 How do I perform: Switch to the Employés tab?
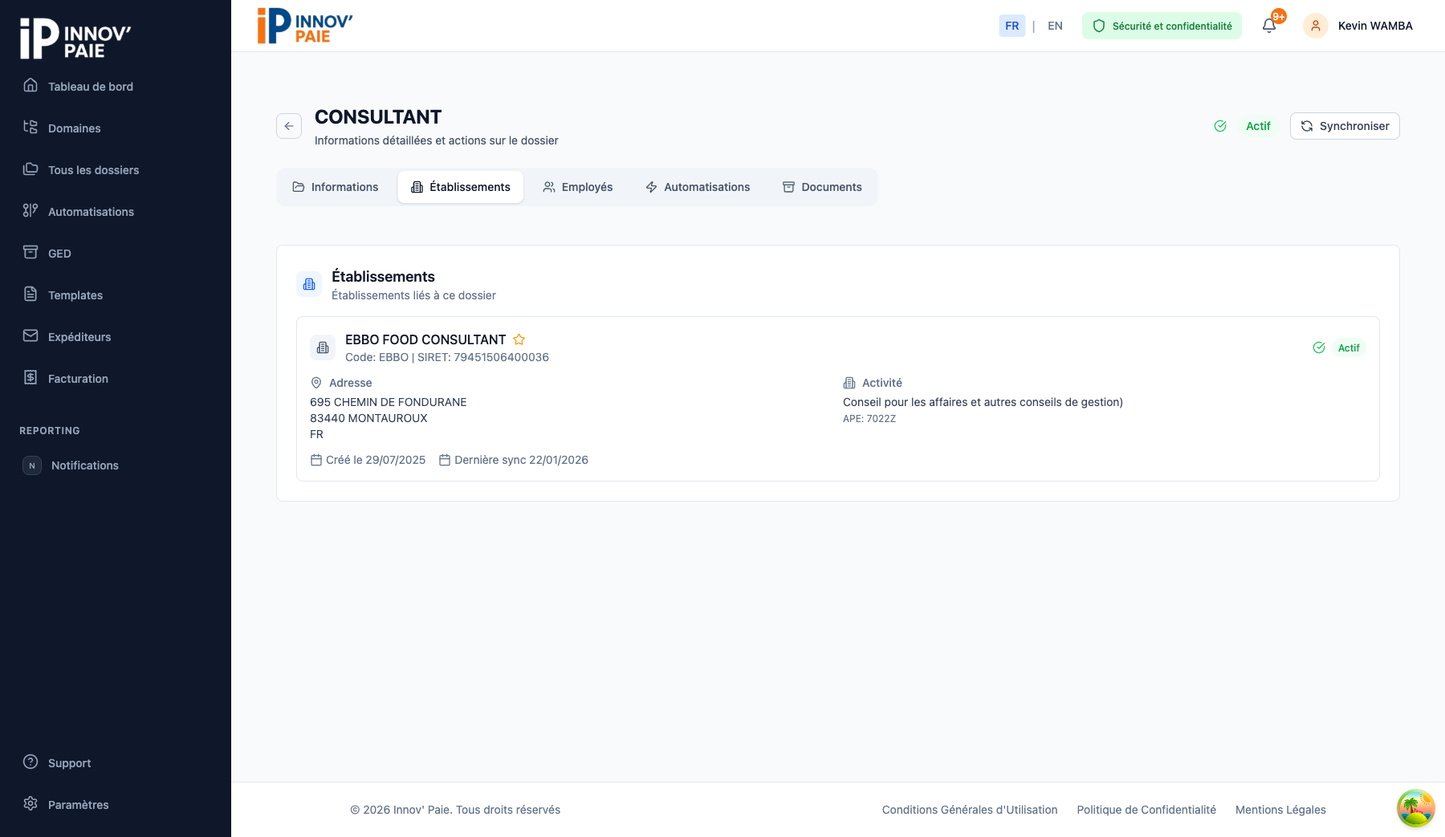[x=577, y=187]
